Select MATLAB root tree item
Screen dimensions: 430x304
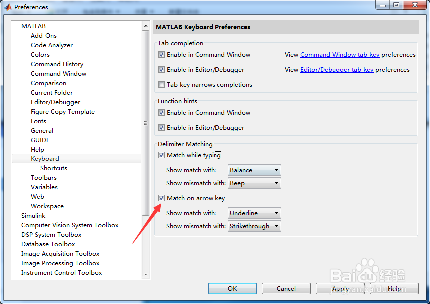[x=33, y=26]
